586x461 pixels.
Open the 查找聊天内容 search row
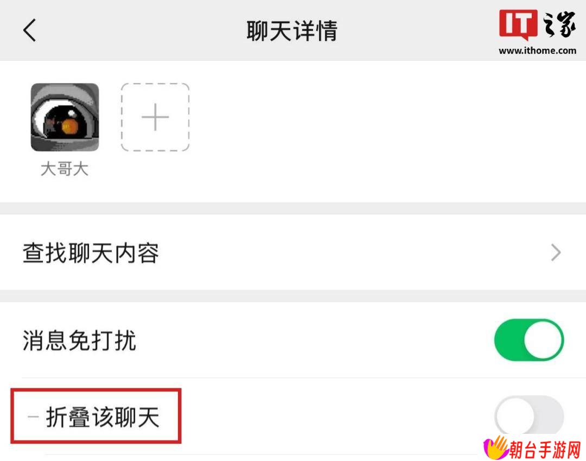pos(293,253)
